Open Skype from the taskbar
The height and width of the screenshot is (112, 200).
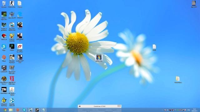tap(24, 110)
